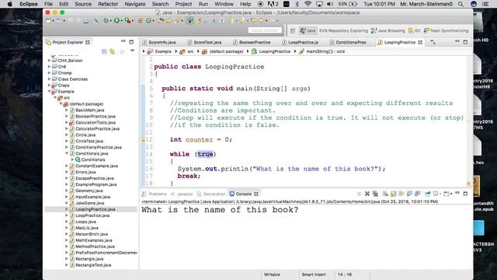Open macOS Spotlight search icon
This screenshot has width=497, height=280.
461,4
